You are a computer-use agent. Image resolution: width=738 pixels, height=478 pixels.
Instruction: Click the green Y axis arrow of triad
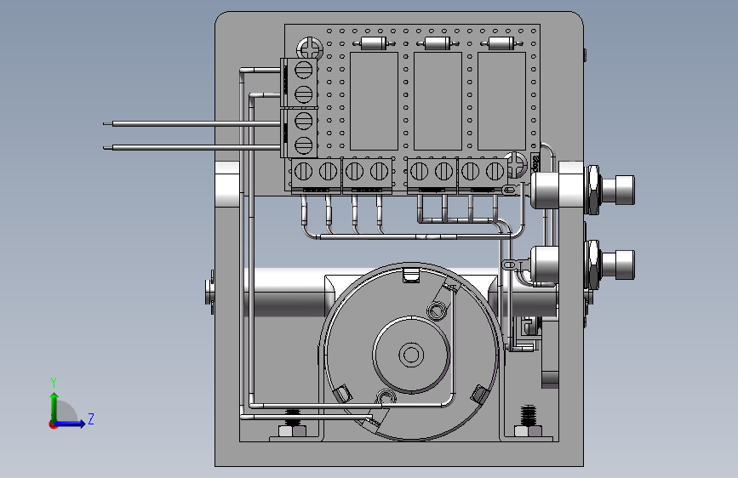click(54, 406)
